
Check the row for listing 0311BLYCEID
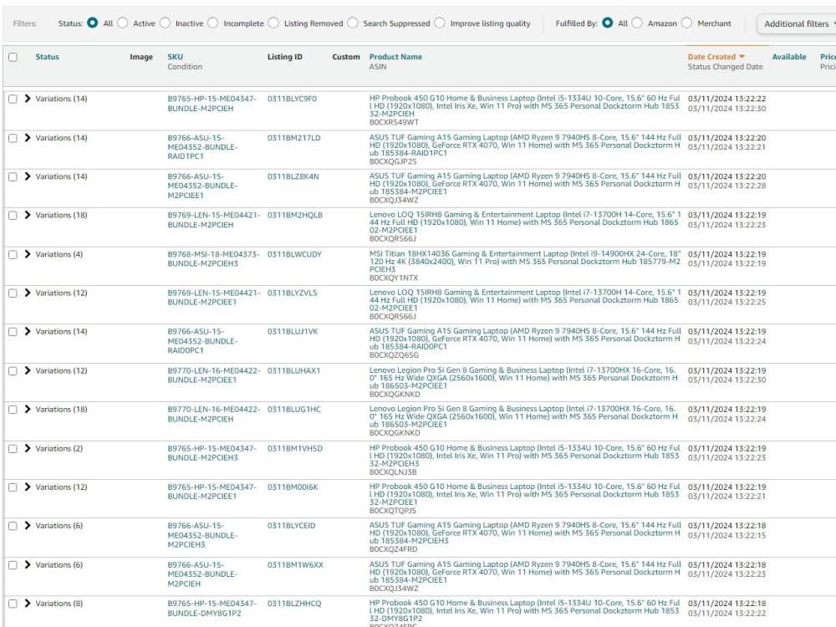[13, 526]
